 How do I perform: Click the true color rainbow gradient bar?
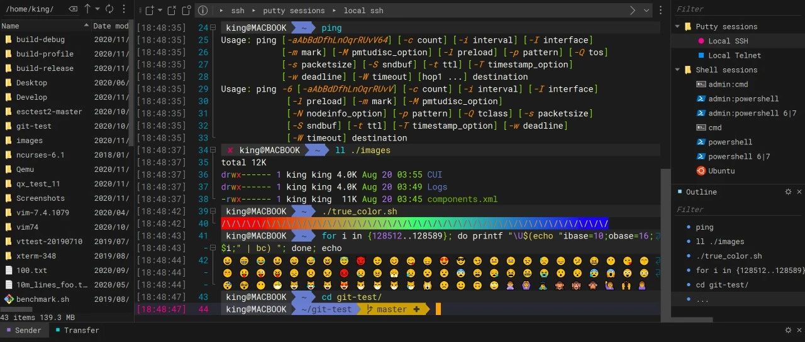(414, 223)
